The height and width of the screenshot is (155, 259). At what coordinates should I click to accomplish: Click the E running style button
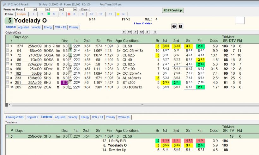pos(123,32)
